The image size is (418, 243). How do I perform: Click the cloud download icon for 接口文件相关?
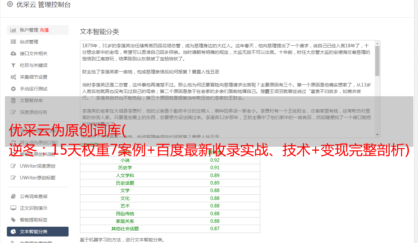pyautogui.click(x=13, y=53)
